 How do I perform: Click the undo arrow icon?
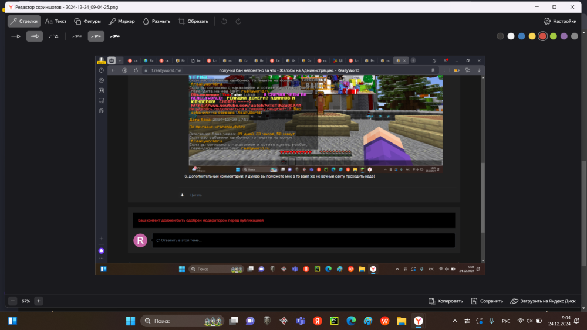(224, 21)
